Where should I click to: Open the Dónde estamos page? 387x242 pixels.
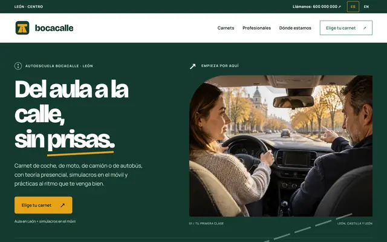[x=295, y=28]
